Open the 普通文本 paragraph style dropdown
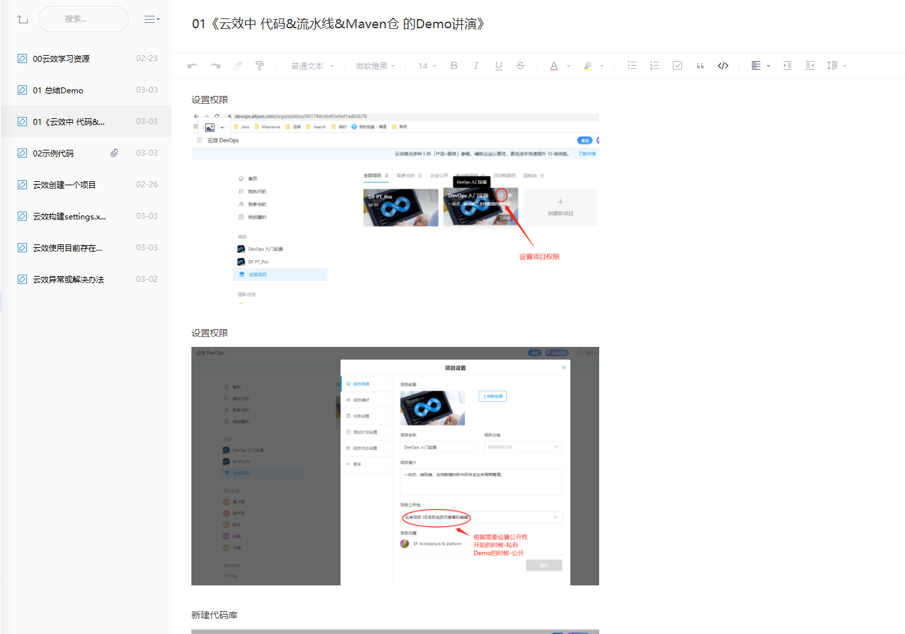Screen dimensions: 905x634 tap(312, 66)
